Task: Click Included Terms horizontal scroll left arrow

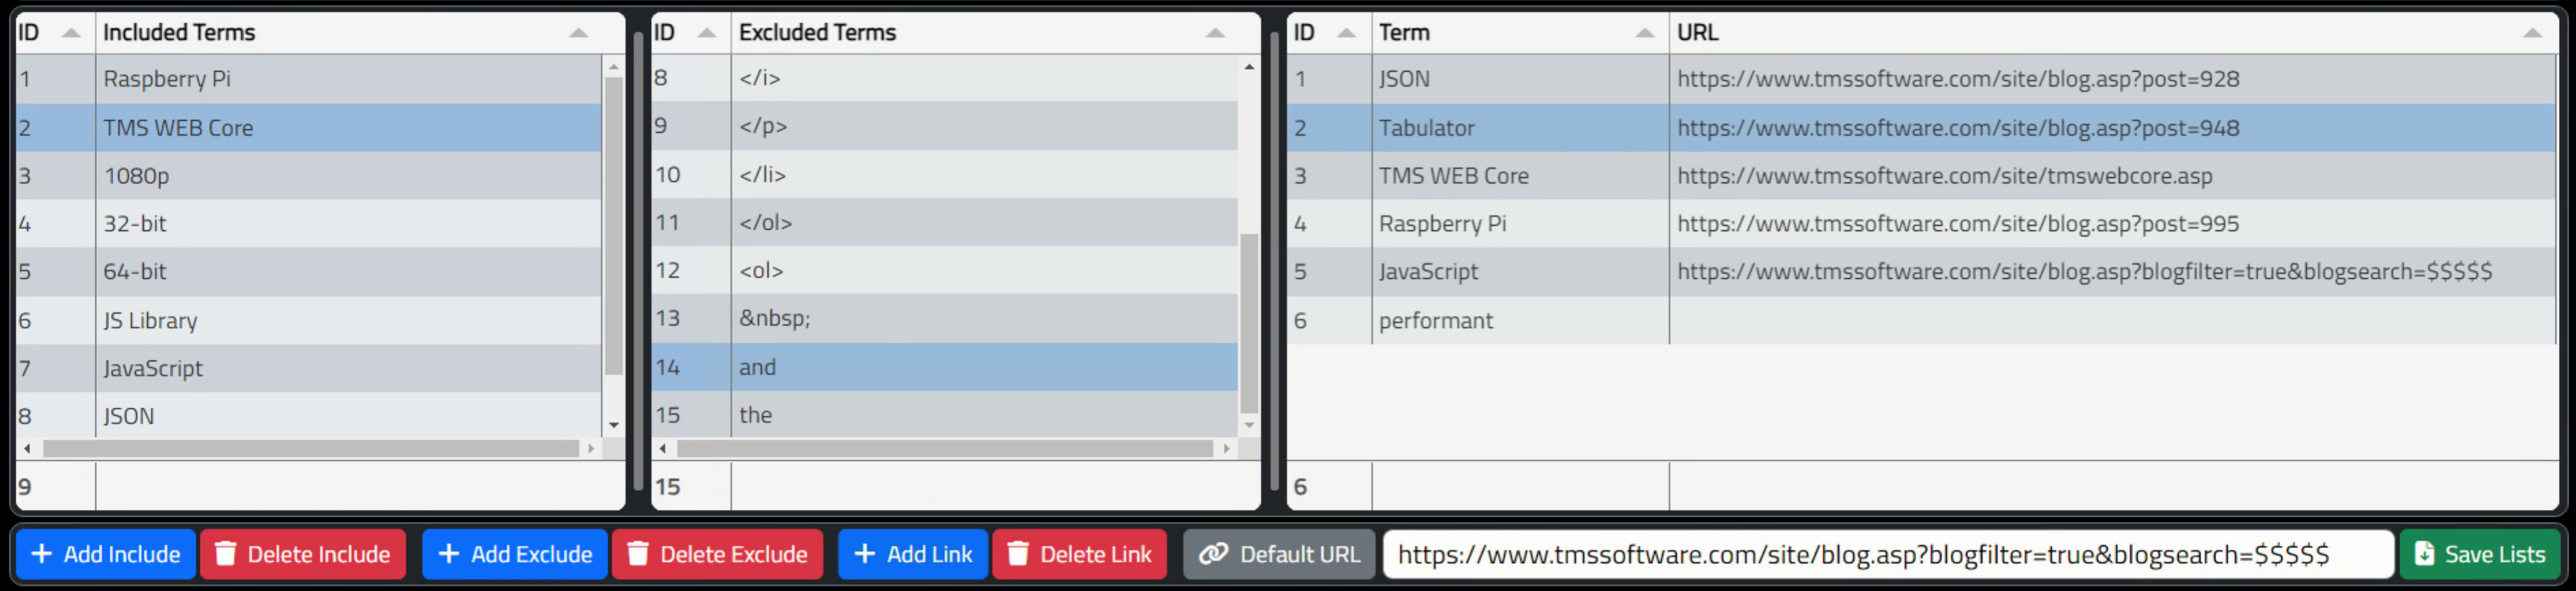Action: point(27,449)
